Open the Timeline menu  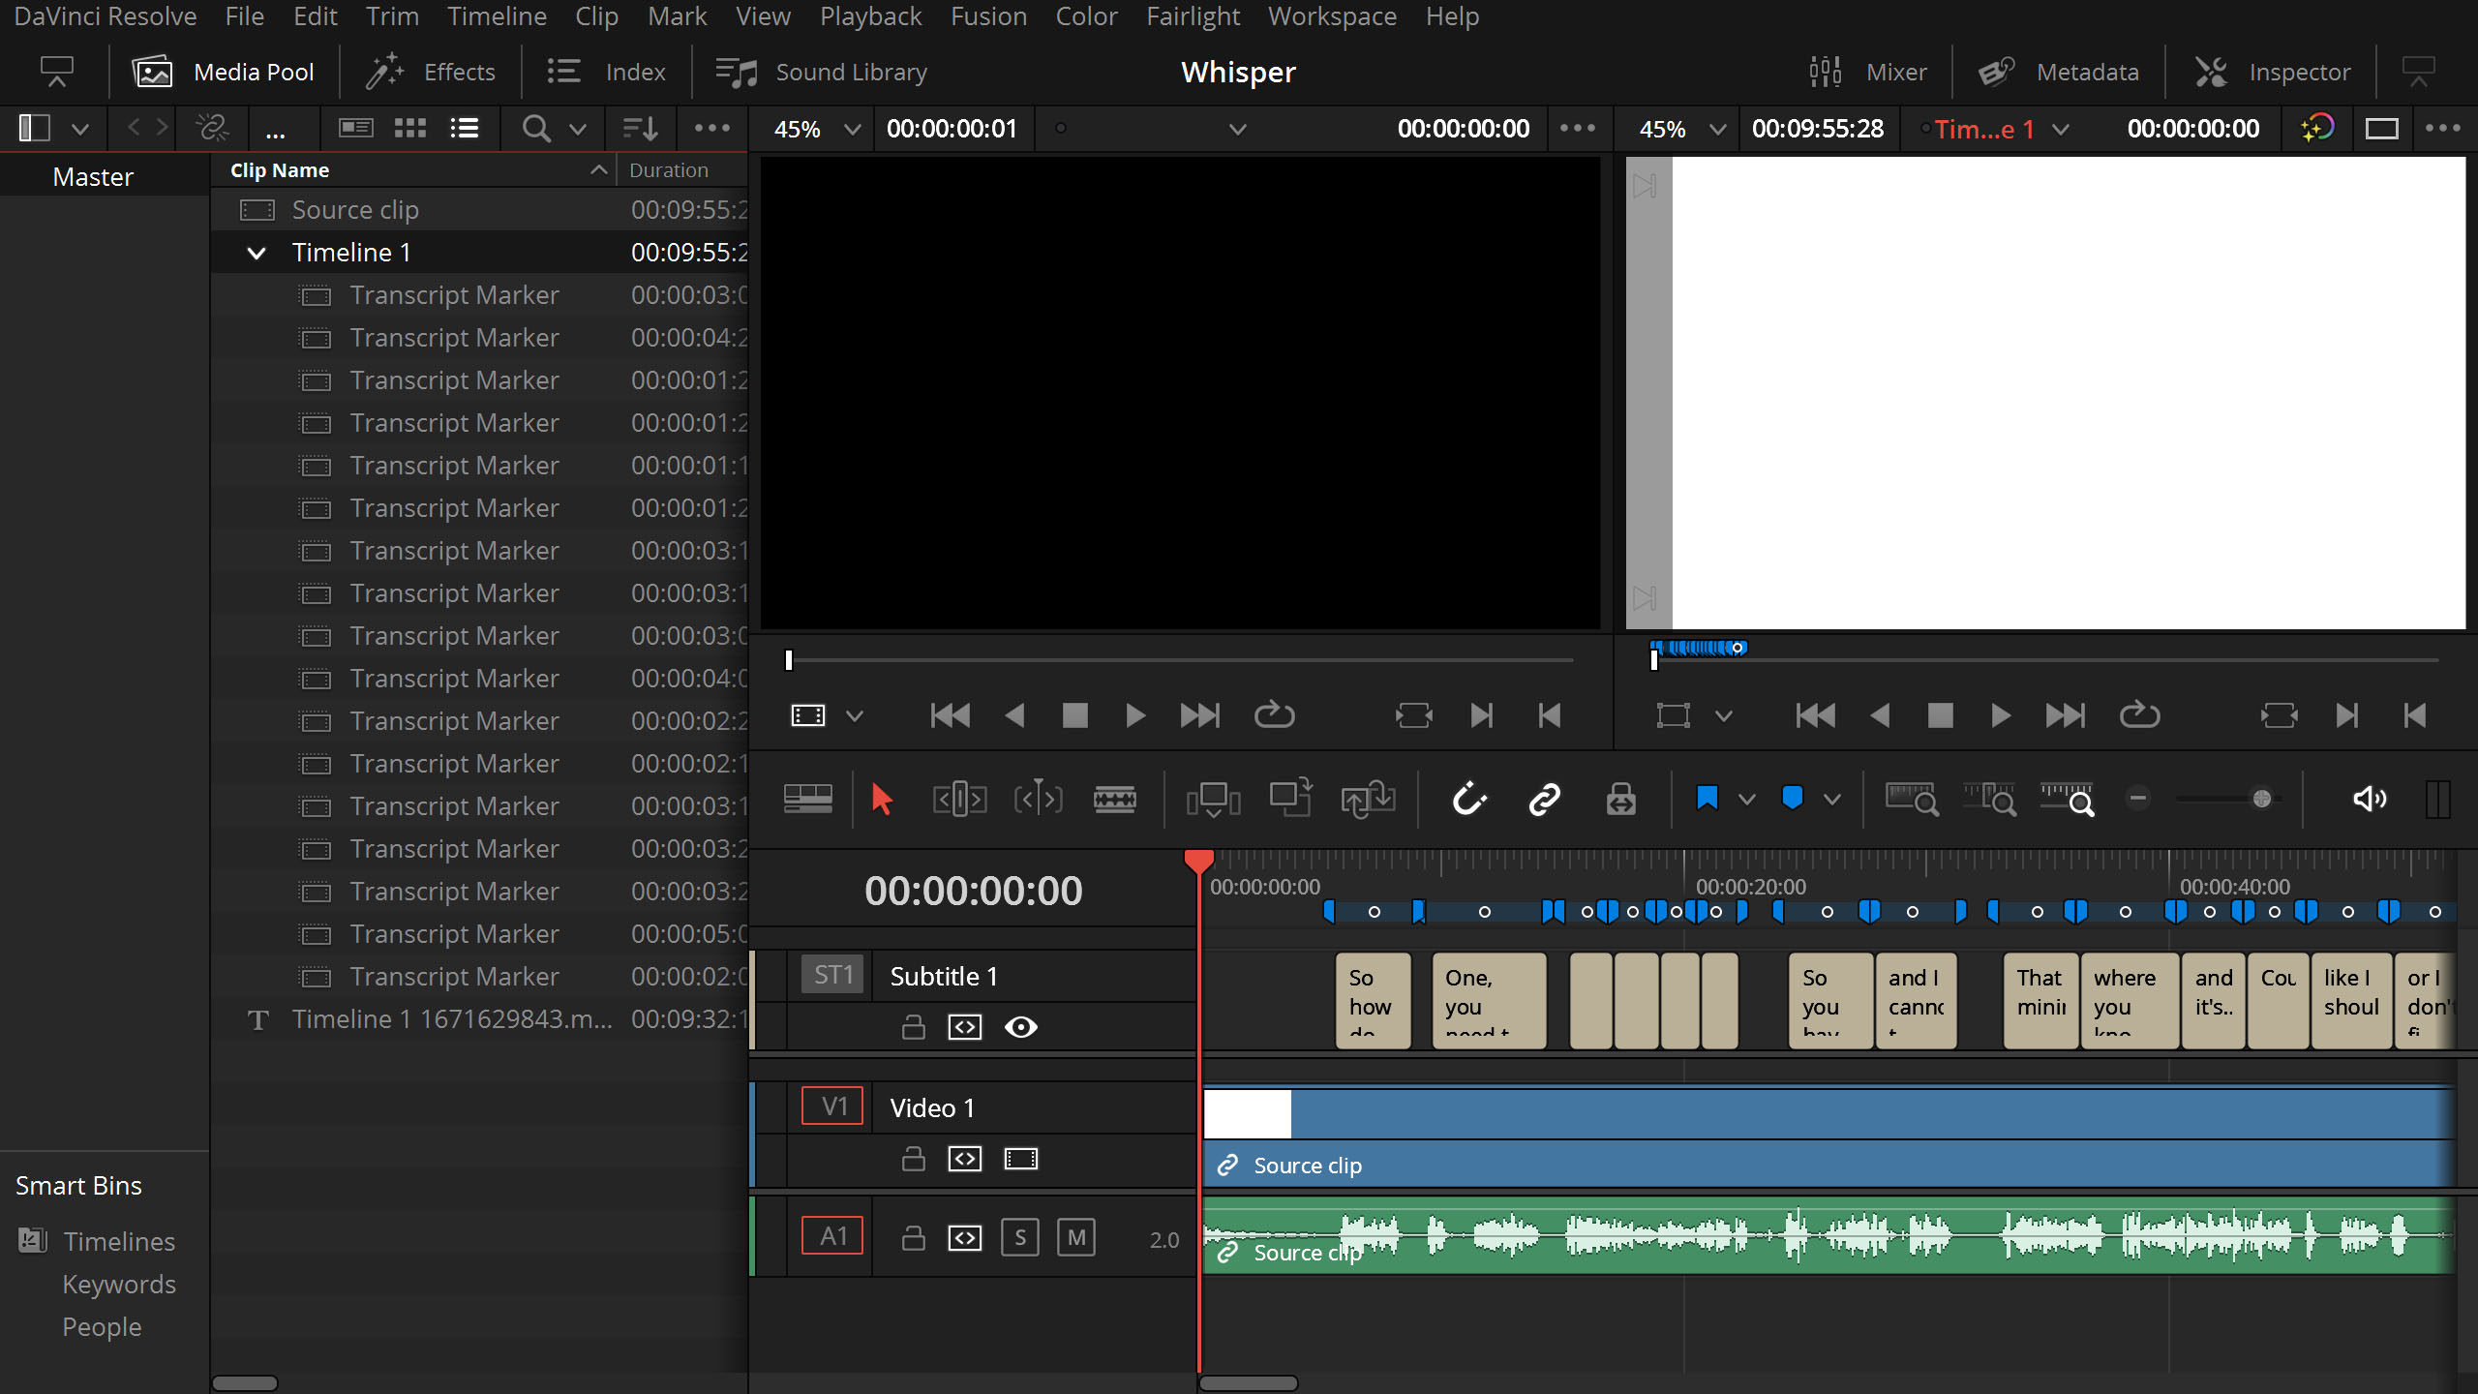pyautogui.click(x=497, y=16)
